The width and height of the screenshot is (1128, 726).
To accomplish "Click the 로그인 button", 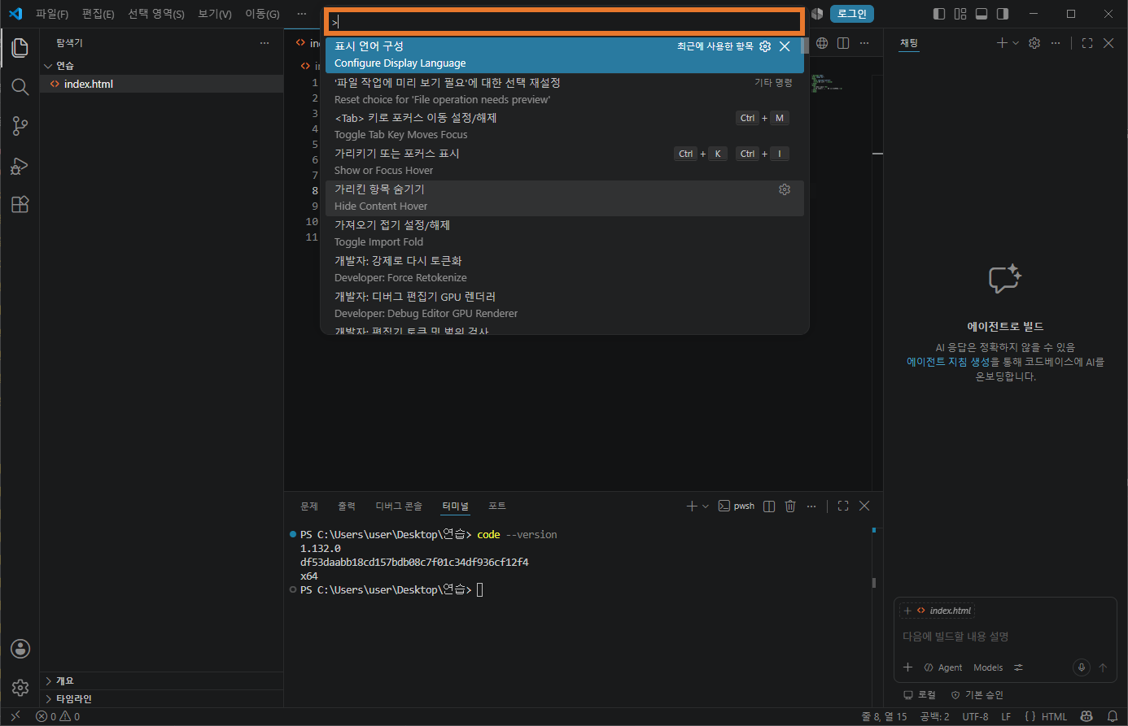I will pos(852,14).
